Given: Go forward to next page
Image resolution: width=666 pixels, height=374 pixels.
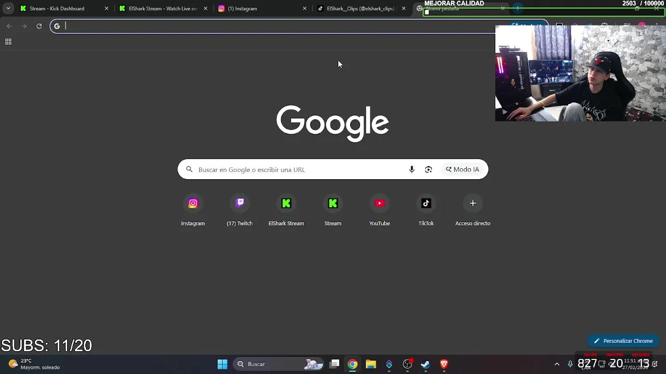Looking at the screenshot, I should tap(24, 26).
